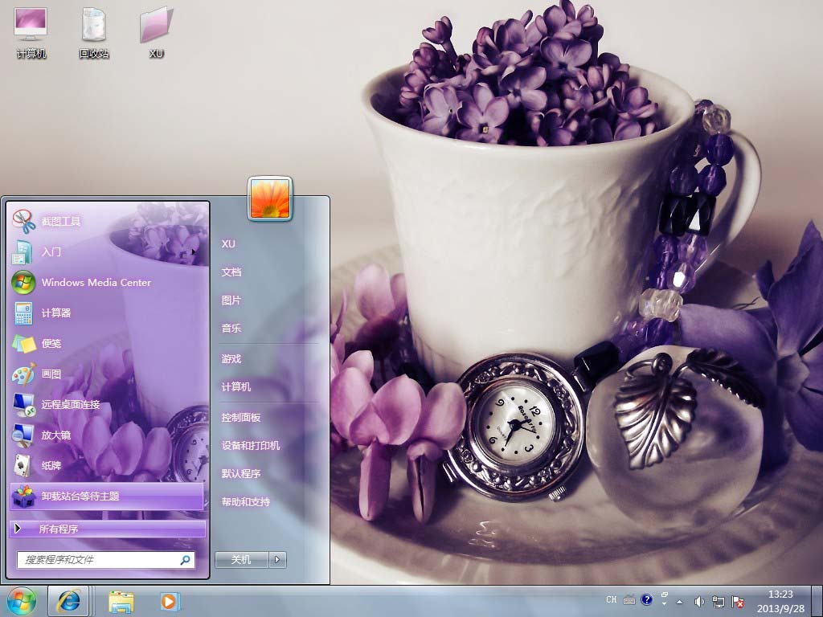Open 便笺 sticky notes
This screenshot has width=823, height=617.
tap(51, 343)
